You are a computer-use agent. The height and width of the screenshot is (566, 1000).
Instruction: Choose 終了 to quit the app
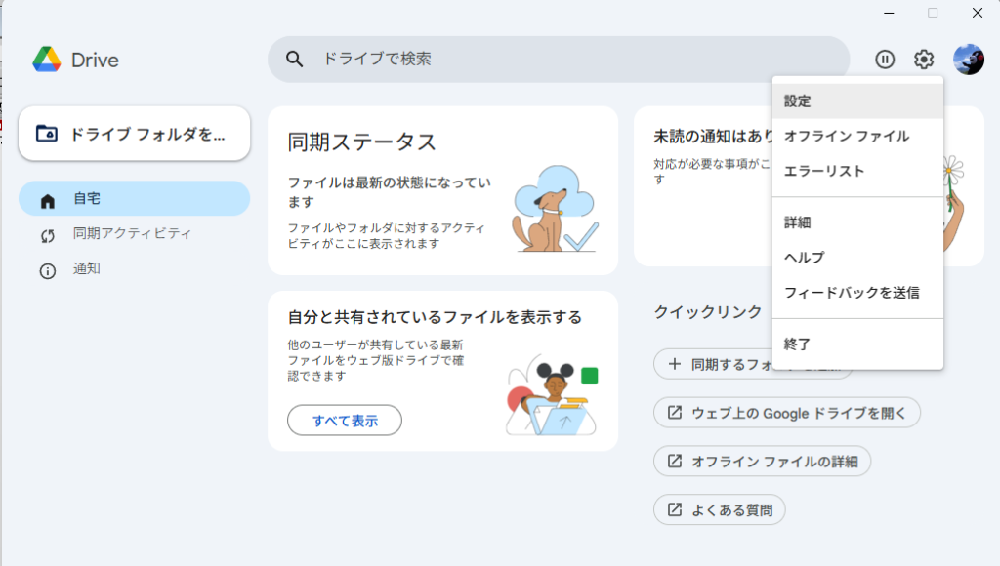pyautogui.click(x=796, y=344)
